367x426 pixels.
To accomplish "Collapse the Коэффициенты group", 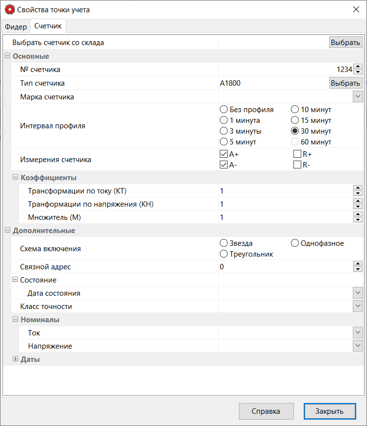I will (x=15, y=178).
